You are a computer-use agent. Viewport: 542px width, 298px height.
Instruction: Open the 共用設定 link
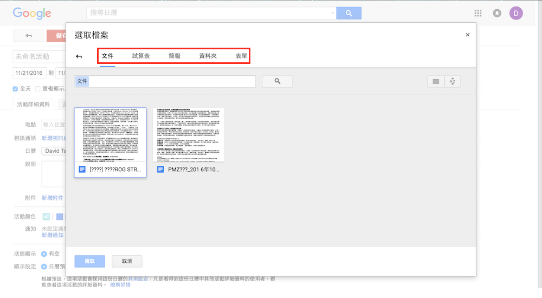(138, 278)
